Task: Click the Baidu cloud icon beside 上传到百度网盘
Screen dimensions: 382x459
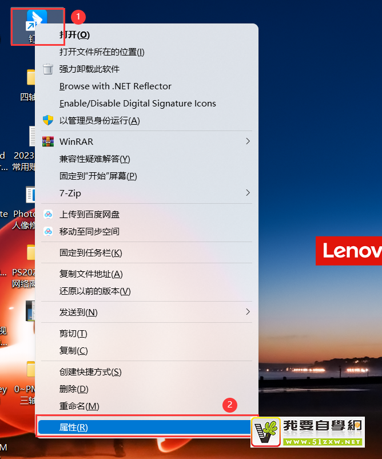Action: click(48, 215)
